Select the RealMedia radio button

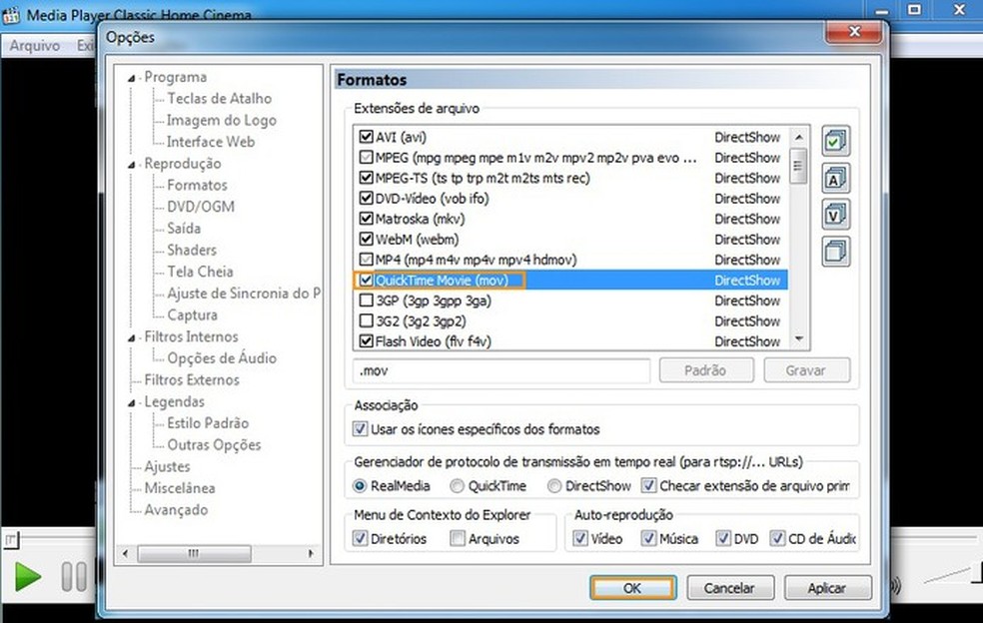pyautogui.click(x=360, y=486)
